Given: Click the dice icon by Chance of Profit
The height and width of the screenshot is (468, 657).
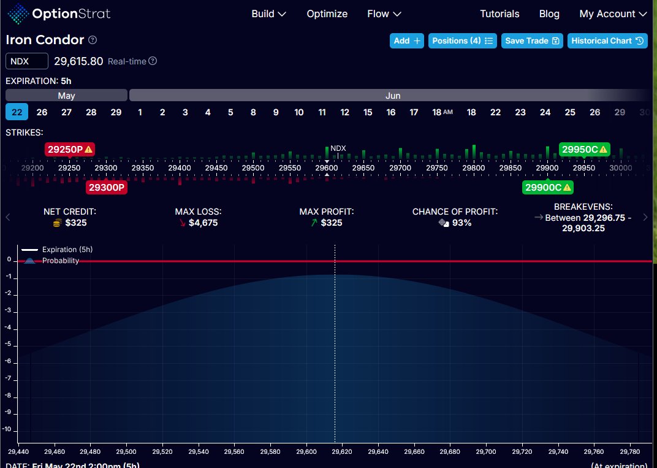Looking at the screenshot, I should [444, 223].
